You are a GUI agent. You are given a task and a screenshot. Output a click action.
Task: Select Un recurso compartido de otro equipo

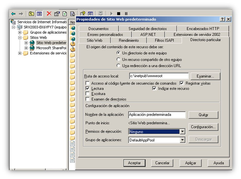tap(118, 59)
